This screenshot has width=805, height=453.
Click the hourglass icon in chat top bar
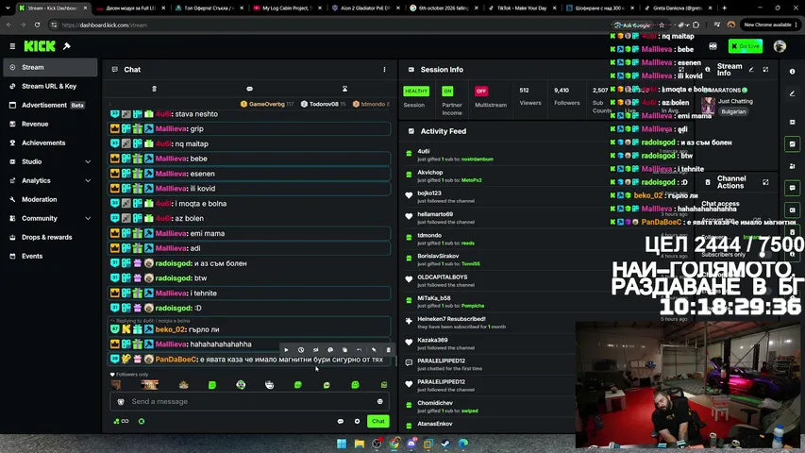[x=344, y=89]
